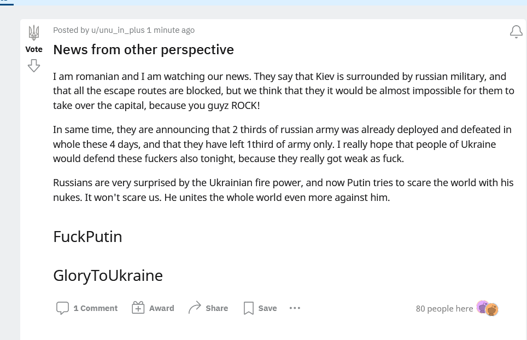Screen dimensions: 527x340
Task: Downvote the post with the down arrow
Action: tap(34, 66)
